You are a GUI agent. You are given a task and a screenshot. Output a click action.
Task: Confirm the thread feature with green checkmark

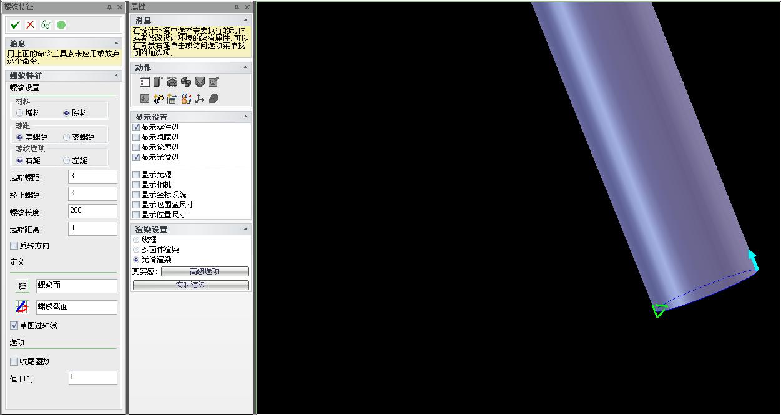pyautogui.click(x=16, y=25)
